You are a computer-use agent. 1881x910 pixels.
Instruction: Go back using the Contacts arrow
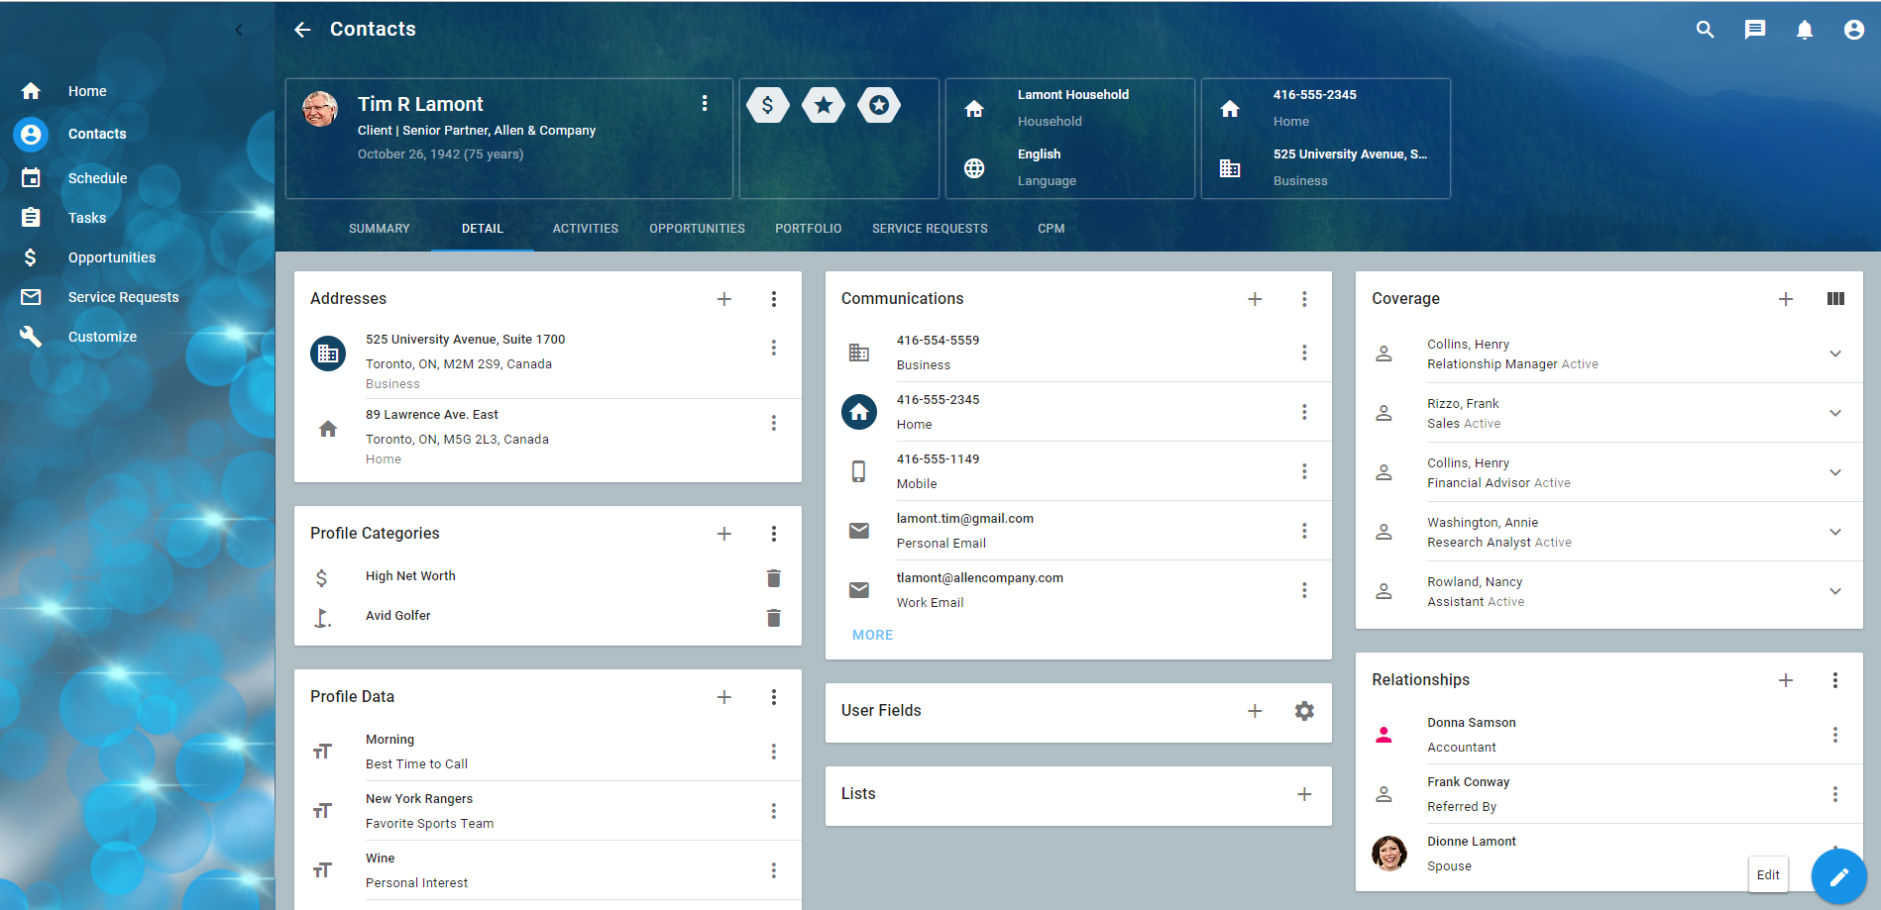coord(302,30)
